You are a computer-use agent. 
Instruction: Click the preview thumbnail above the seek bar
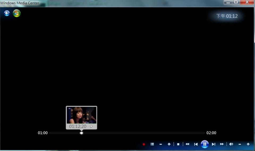[x=82, y=115]
